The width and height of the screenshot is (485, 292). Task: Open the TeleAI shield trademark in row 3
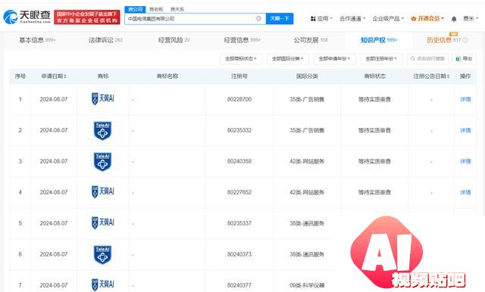click(x=103, y=161)
